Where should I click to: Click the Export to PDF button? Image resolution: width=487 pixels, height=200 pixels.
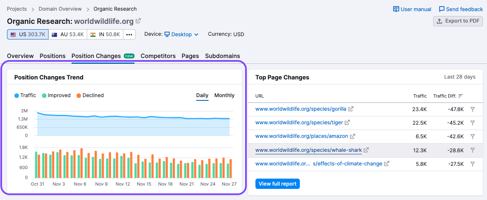coord(458,21)
